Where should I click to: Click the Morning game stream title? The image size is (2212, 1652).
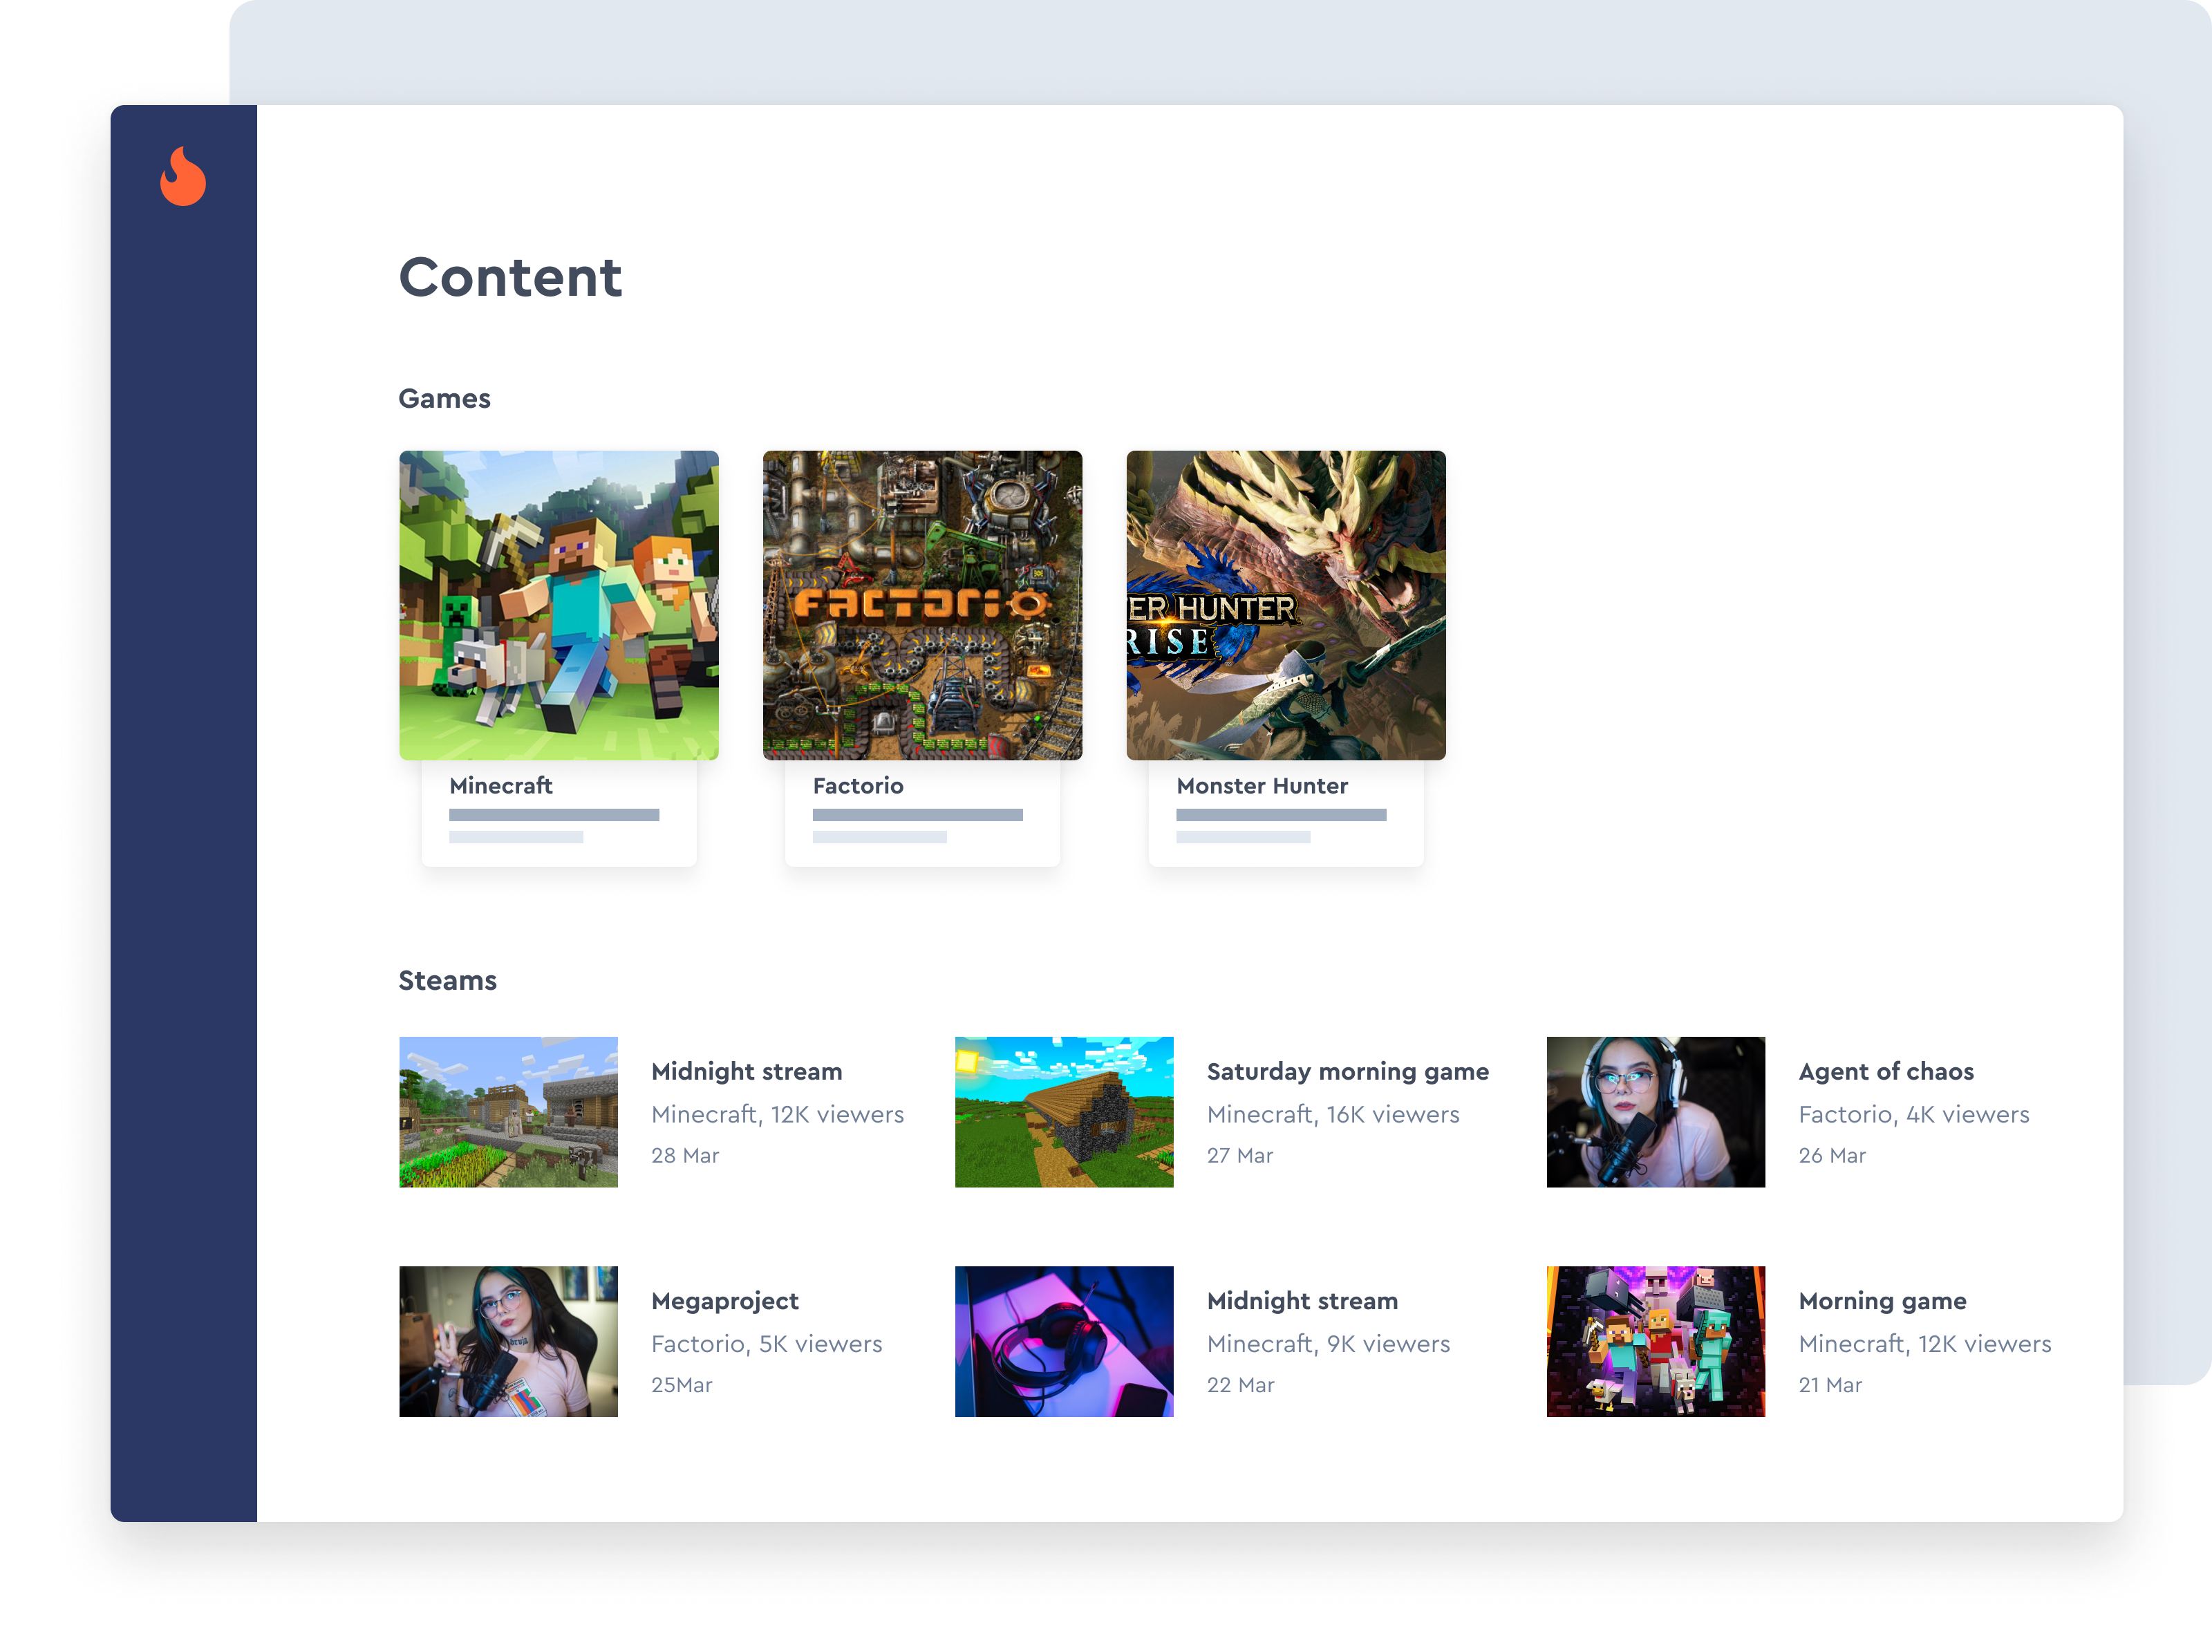coord(1883,1302)
